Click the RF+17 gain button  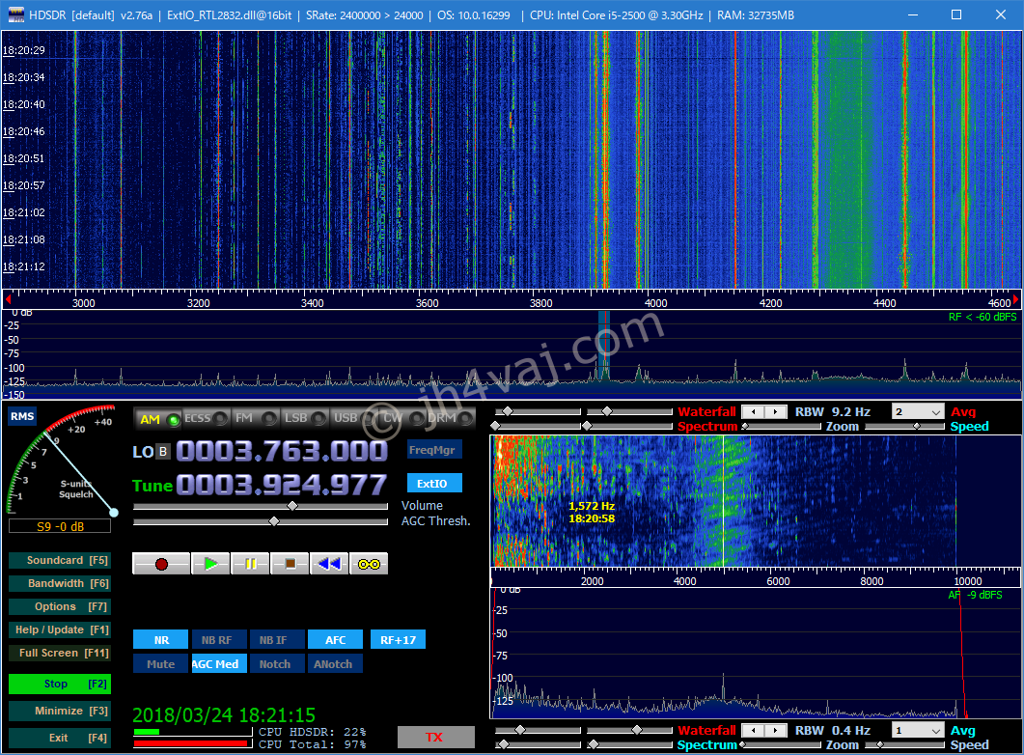pos(398,640)
